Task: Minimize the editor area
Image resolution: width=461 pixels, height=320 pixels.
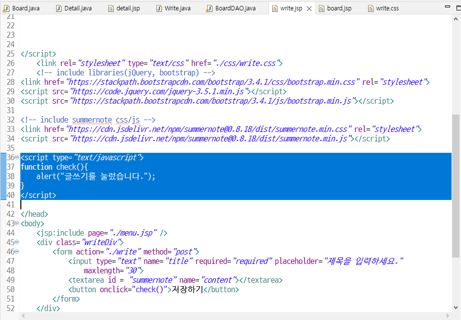Action: pos(448,6)
